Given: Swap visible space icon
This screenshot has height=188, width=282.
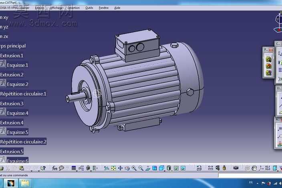Looking at the screenshot, I should click(x=183, y=168).
